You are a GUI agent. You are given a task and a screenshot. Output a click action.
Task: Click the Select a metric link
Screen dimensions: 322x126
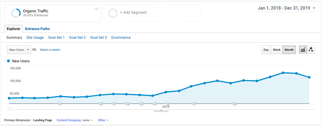tap(50, 50)
